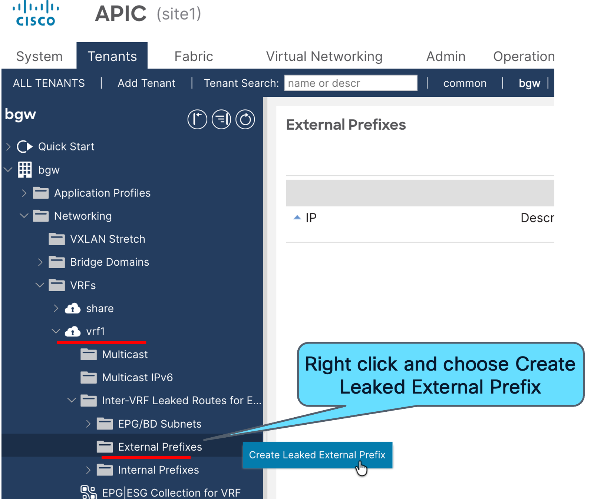Click Application Profiles folder icon
594x504 pixels.
coord(41,193)
